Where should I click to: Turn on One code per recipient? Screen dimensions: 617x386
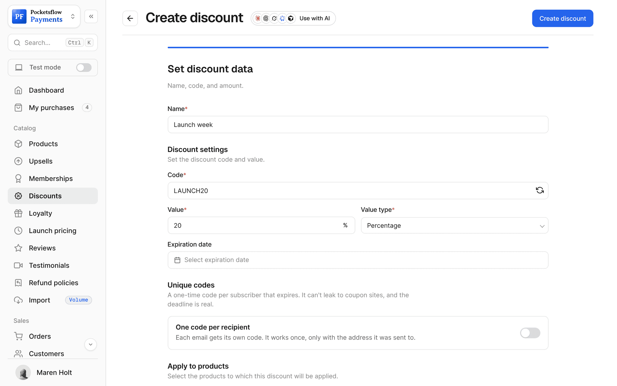pyautogui.click(x=530, y=333)
